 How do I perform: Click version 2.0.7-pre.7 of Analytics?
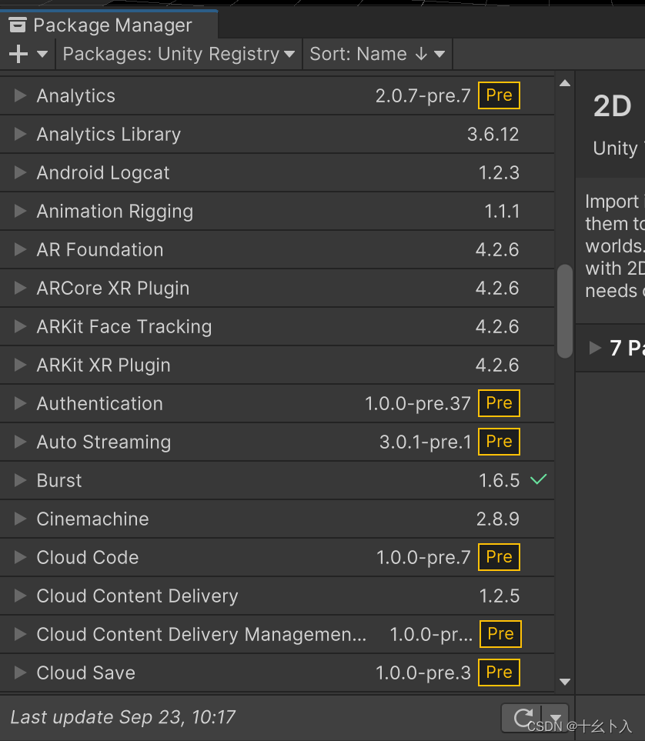click(423, 96)
